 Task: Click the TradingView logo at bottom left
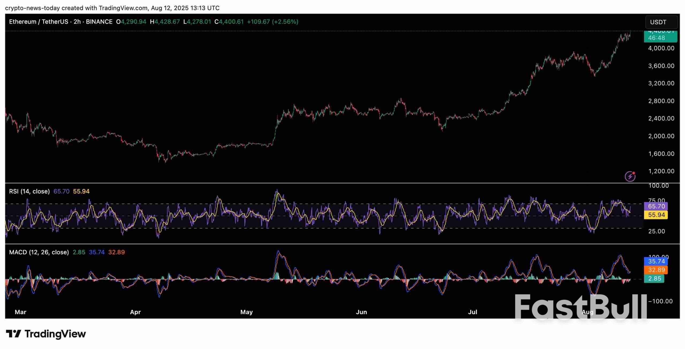(x=46, y=334)
